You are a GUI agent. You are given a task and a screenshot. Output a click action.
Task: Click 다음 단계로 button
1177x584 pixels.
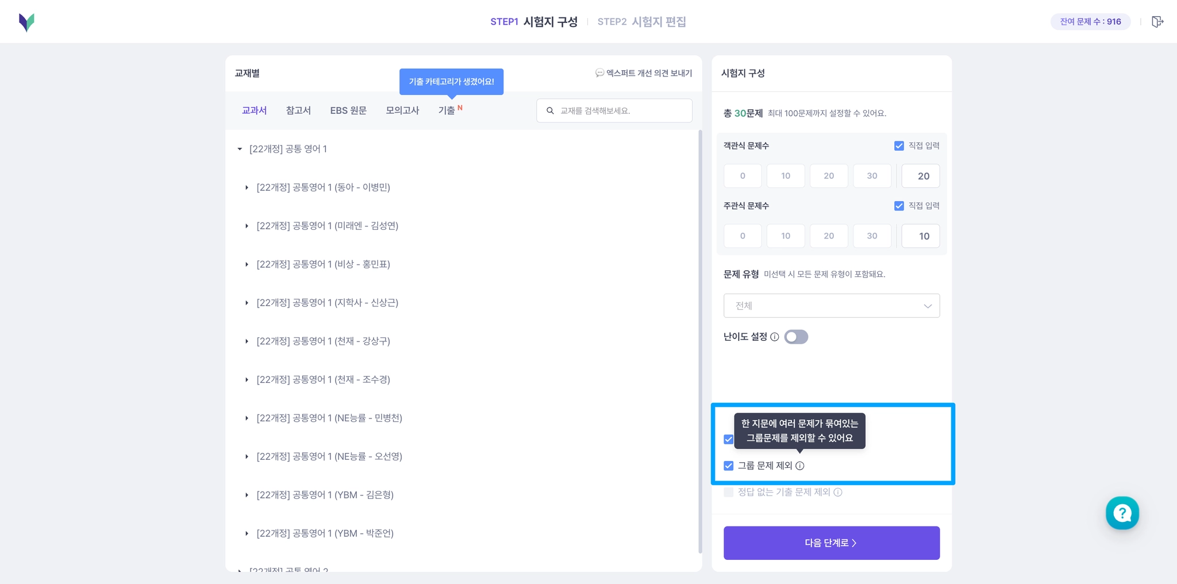832,543
